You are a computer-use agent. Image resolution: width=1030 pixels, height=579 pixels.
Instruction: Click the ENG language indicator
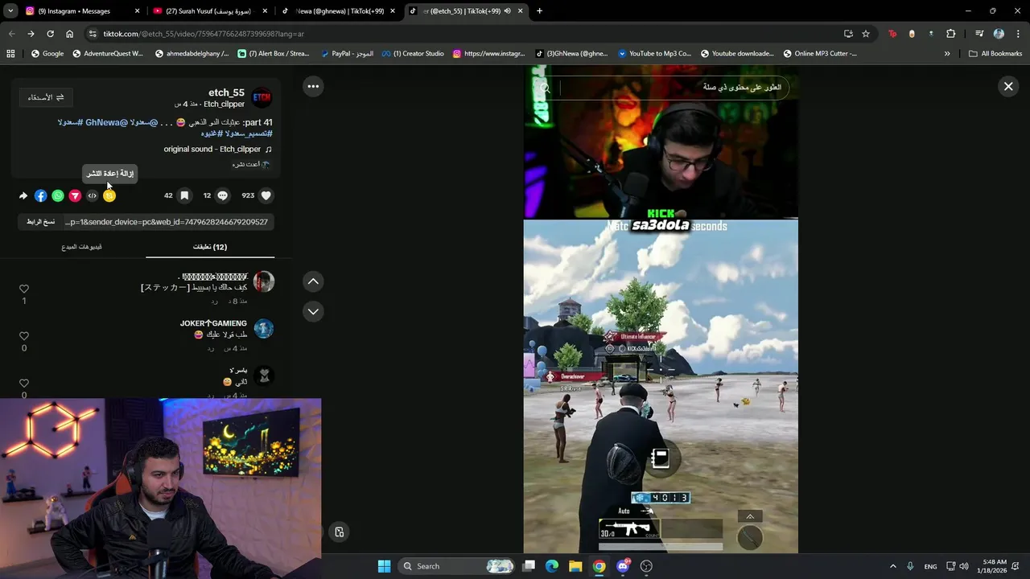(x=930, y=566)
